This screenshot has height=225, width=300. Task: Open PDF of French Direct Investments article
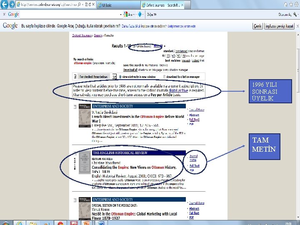pyautogui.click(x=191, y=124)
